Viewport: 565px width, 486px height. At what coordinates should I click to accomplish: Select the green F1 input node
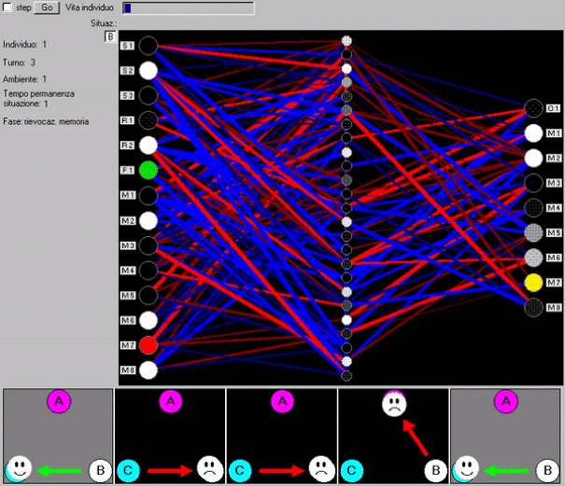point(148,171)
